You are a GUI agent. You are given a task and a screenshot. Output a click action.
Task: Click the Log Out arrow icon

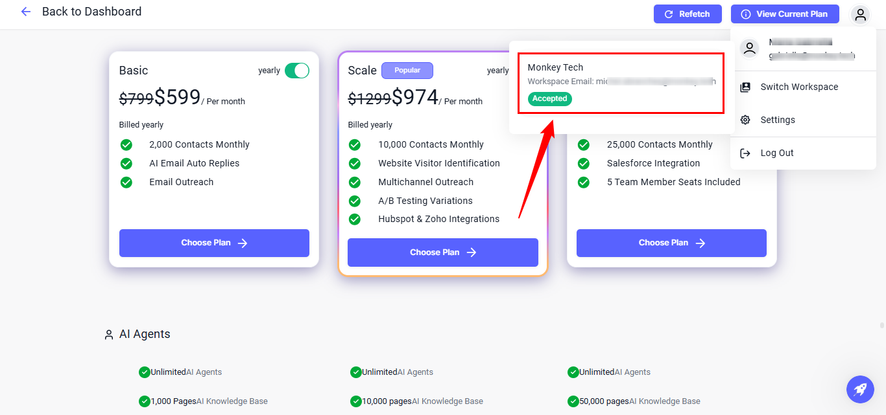(745, 153)
